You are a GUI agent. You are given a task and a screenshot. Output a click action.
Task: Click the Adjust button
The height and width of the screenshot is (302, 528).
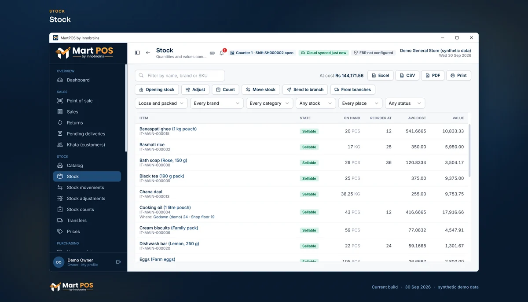pyautogui.click(x=195, y=90)
